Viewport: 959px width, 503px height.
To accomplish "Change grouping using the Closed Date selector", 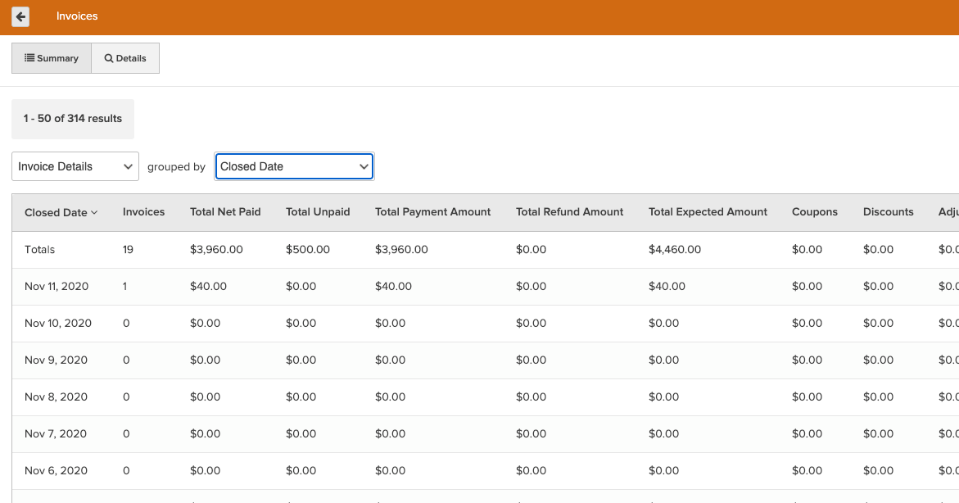I will (x=294, y=165).
